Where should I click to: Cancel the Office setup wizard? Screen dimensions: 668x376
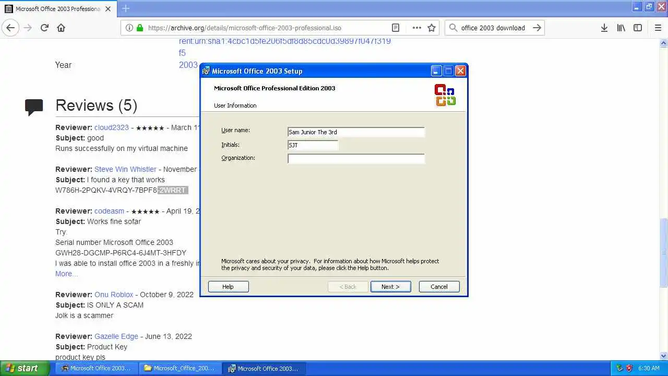coord(439,287)
